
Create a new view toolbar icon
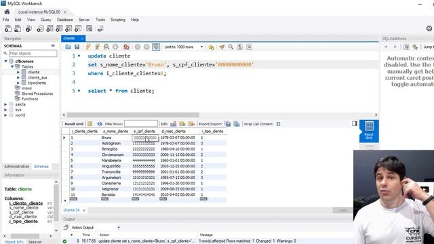coord(59,28)
